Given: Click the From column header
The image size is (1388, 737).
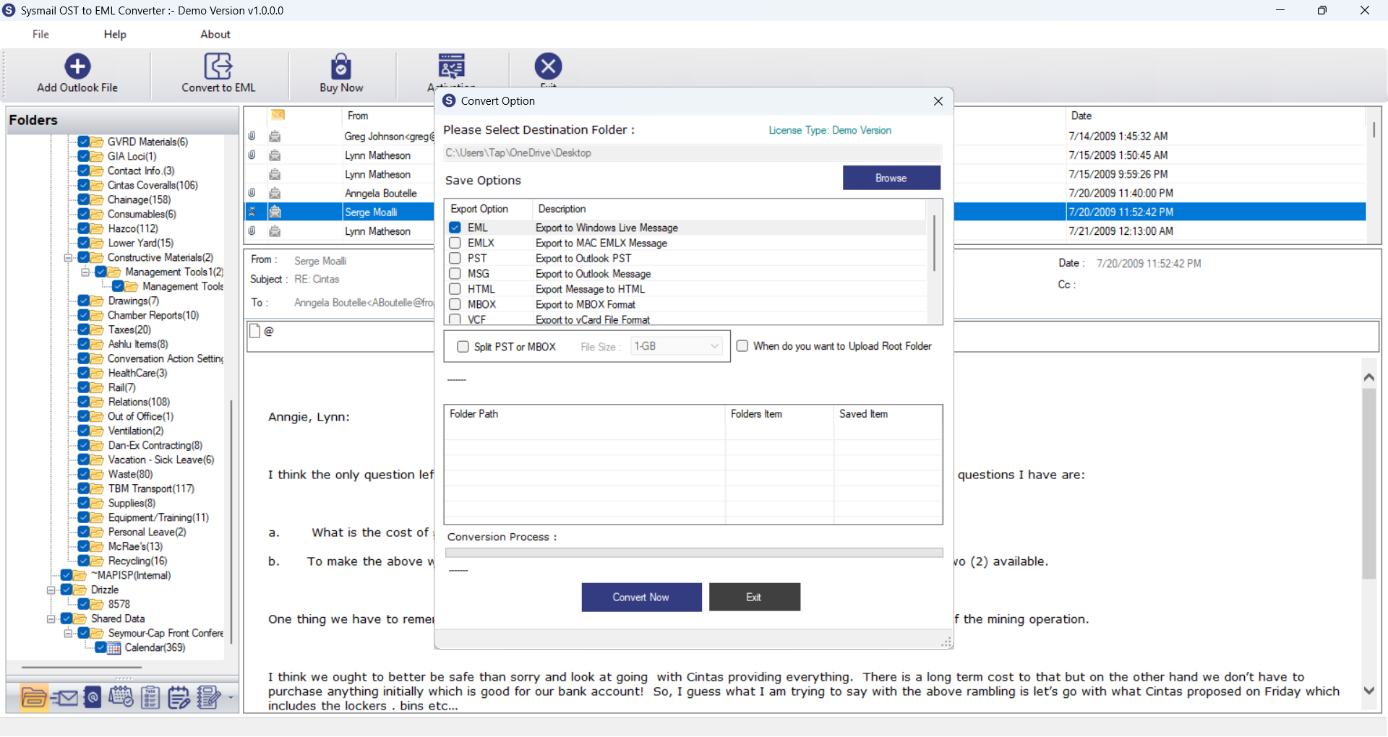Looking at the screenshot, I should click(x=358, y=116).
